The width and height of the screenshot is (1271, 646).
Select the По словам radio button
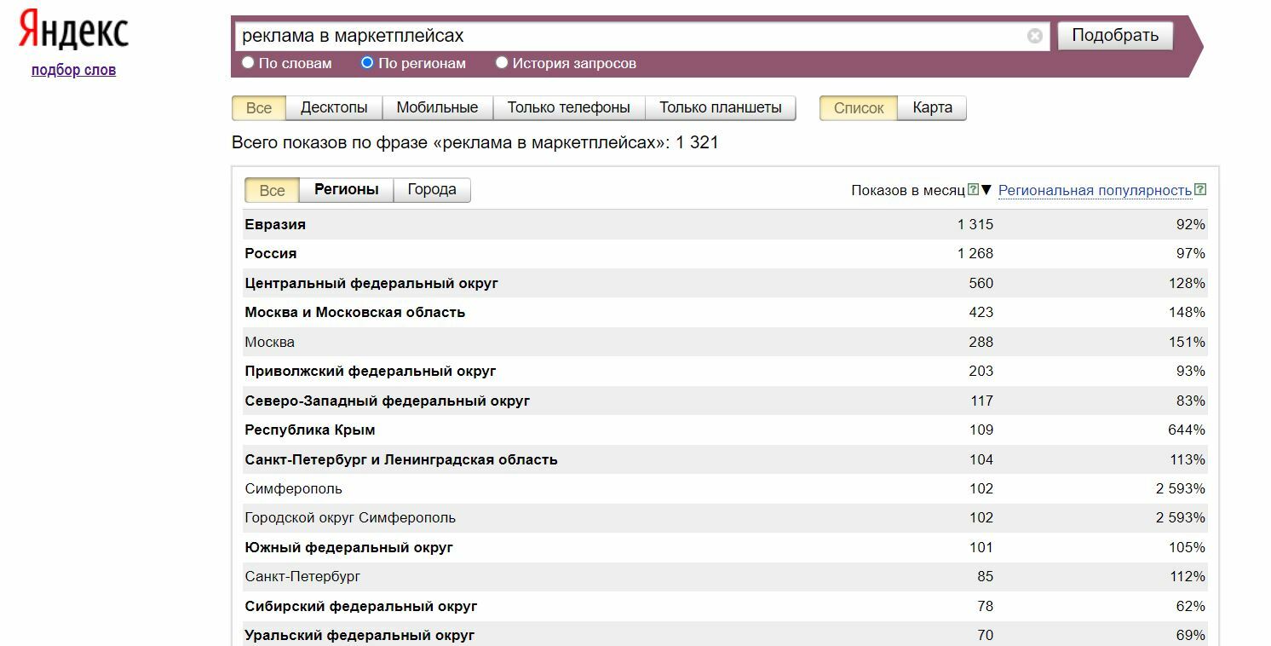248,62
